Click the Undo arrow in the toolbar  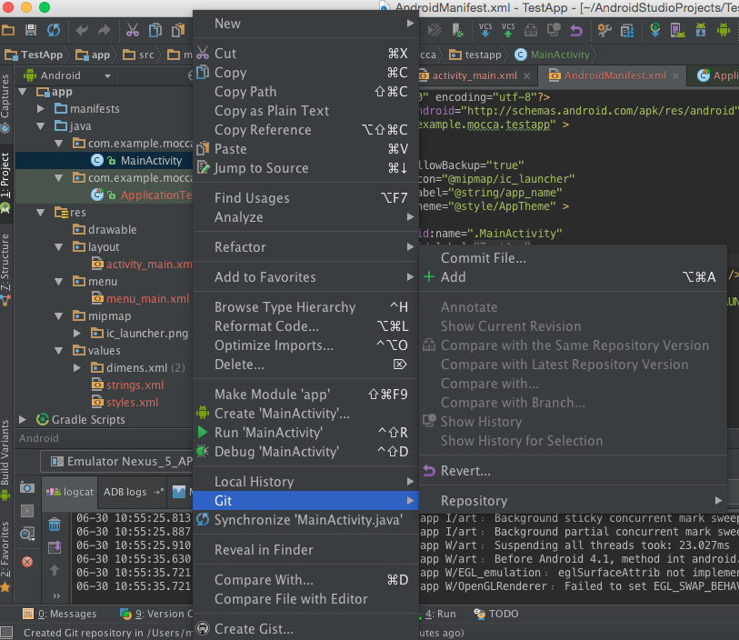click(x=82, y=31)
